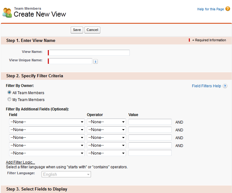Screen dimensions: 232x193
Task: Click the first filter Value input box
Action: click(x=150, y=122)
